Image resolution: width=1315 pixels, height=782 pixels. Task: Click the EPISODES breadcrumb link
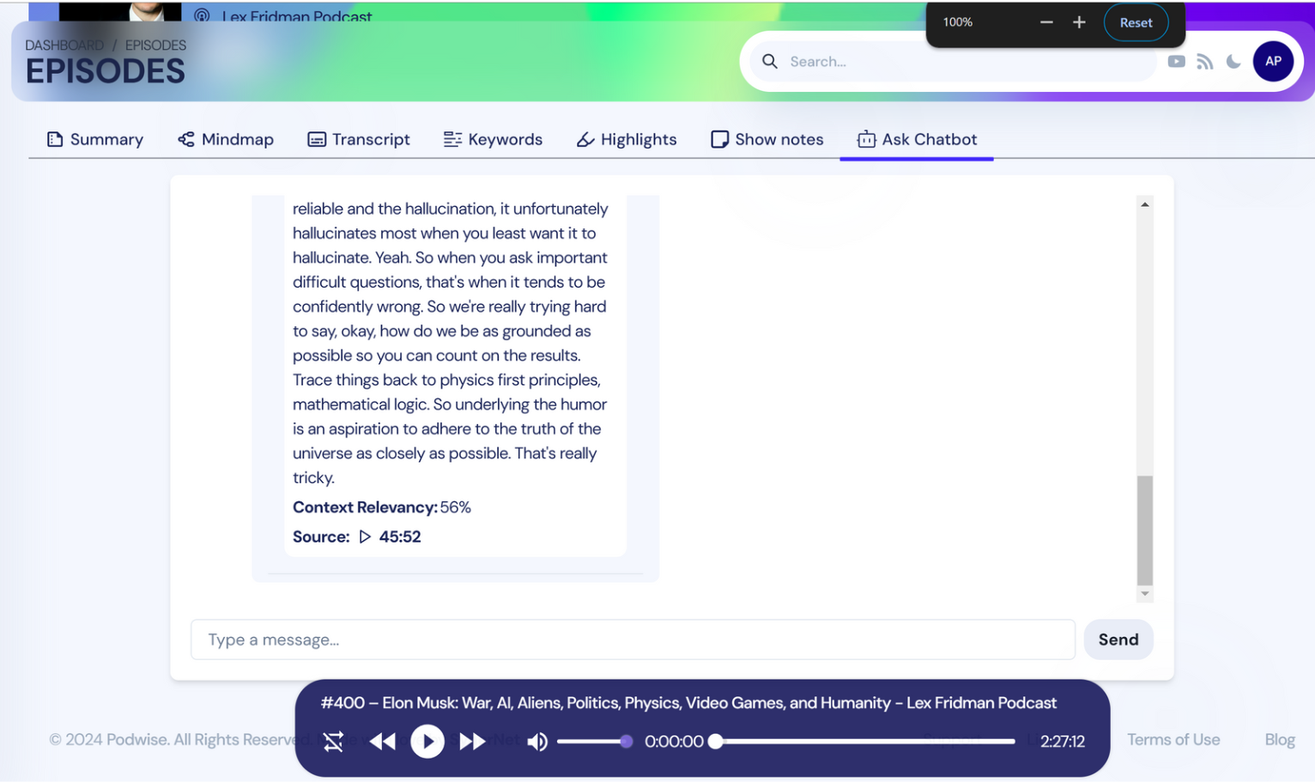[x=155, y=45]
